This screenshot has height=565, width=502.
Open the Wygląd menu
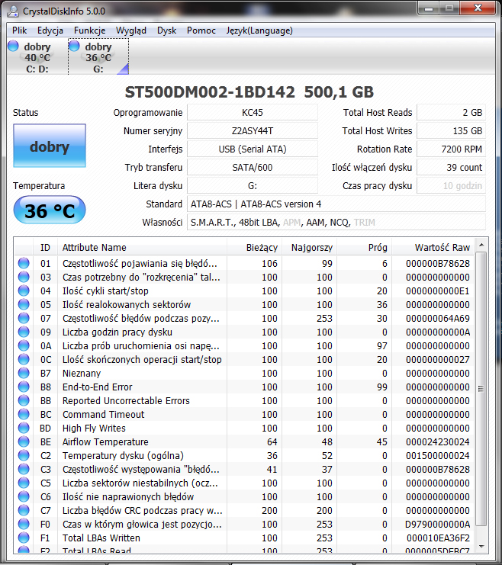[x=131, y=30]
